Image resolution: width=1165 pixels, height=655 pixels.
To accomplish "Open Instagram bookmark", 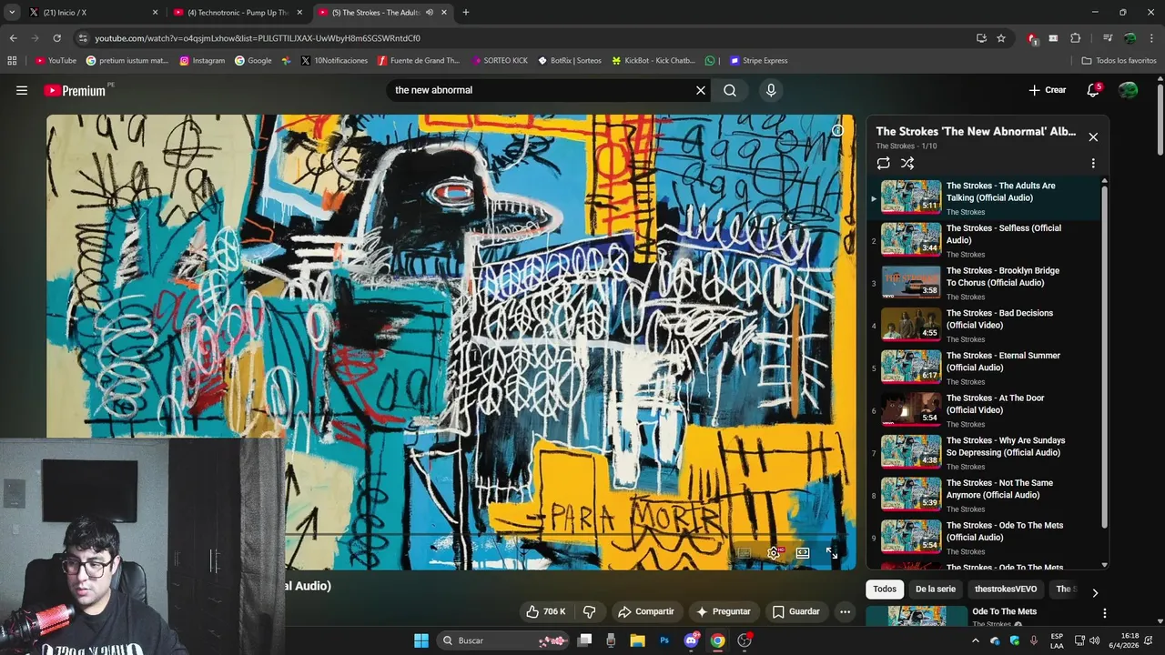I will (202, 60).
